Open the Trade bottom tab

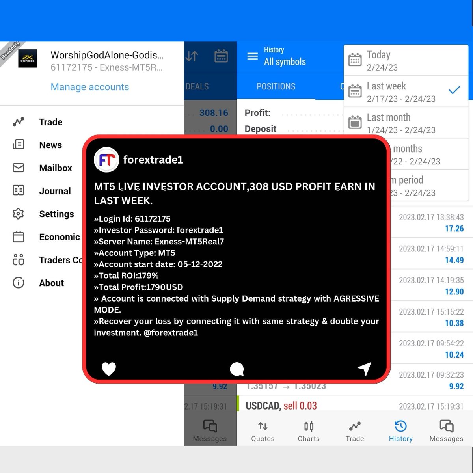355,431
